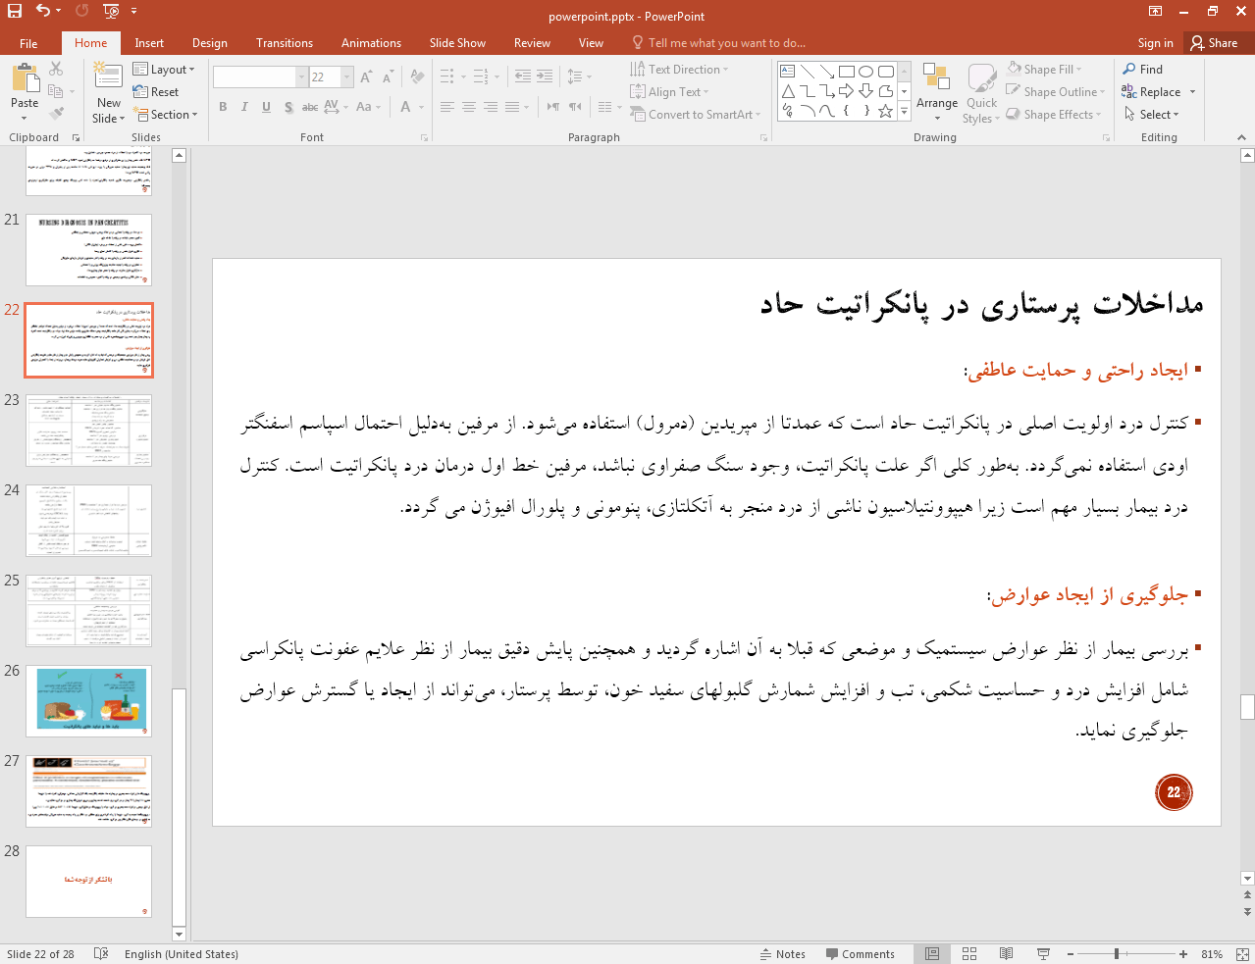Click the Paste clipboard icon
The width and height of the screenshot is (1255, 964).
[25, 77]
